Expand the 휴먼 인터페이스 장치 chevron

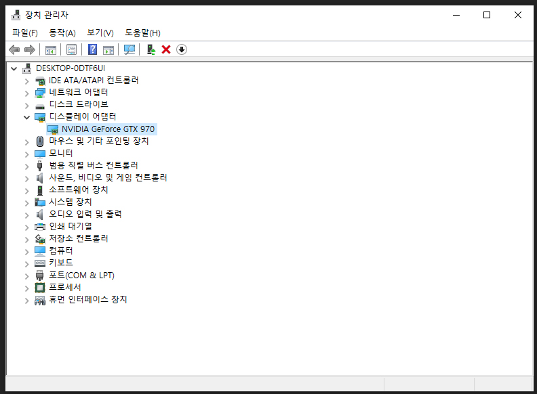(26, 301)
